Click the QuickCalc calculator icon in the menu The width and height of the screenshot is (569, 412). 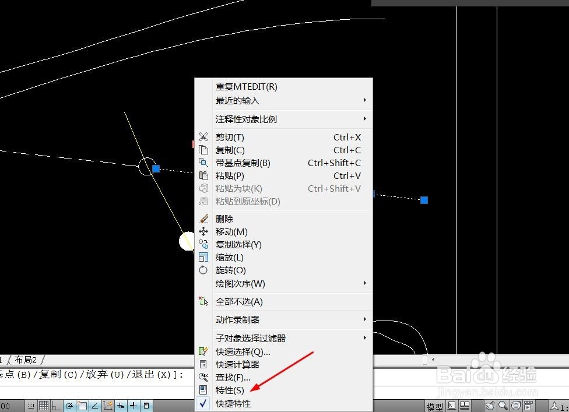pos(202,364)
